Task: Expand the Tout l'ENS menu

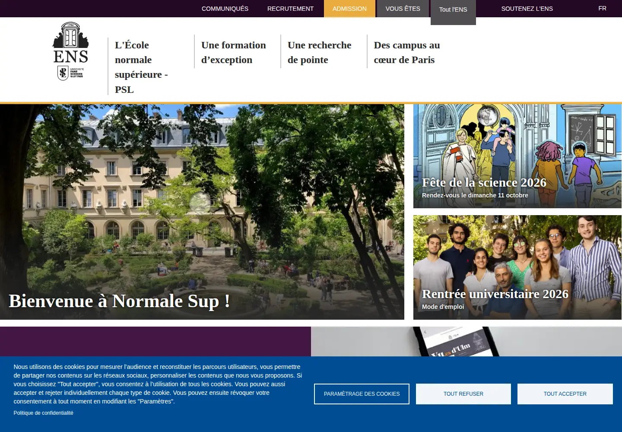Action: (453, 12)
